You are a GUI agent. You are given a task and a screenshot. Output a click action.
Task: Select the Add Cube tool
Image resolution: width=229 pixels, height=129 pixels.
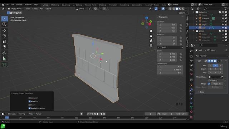pyautogui.click(x=4, y=64)
